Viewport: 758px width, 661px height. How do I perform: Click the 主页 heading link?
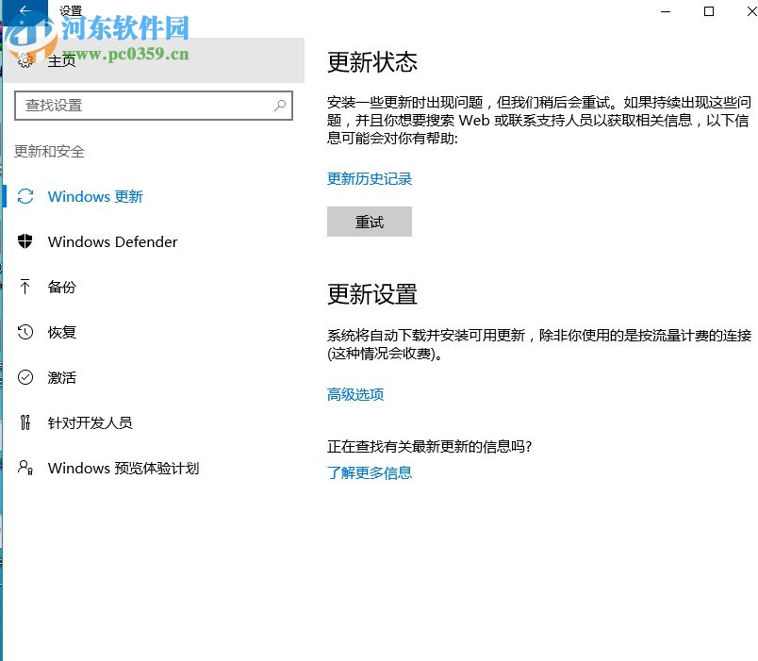(62, 58)
